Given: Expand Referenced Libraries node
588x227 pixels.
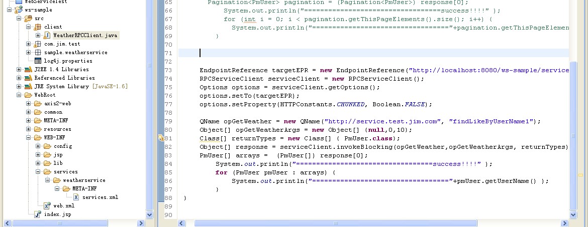Looking at the screenshot, I should pos(19,78).
